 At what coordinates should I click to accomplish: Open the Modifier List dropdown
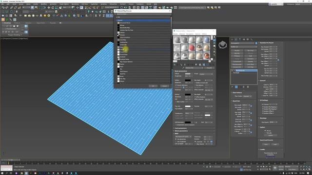tap(244, 47)
